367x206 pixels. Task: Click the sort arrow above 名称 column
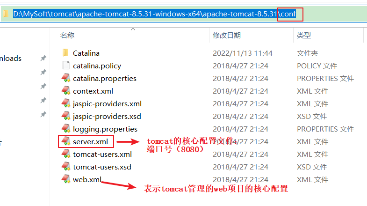click(133, 29)
